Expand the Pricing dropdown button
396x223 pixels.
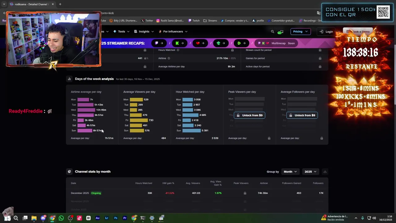pyautogui.click(x=300, y=32)
